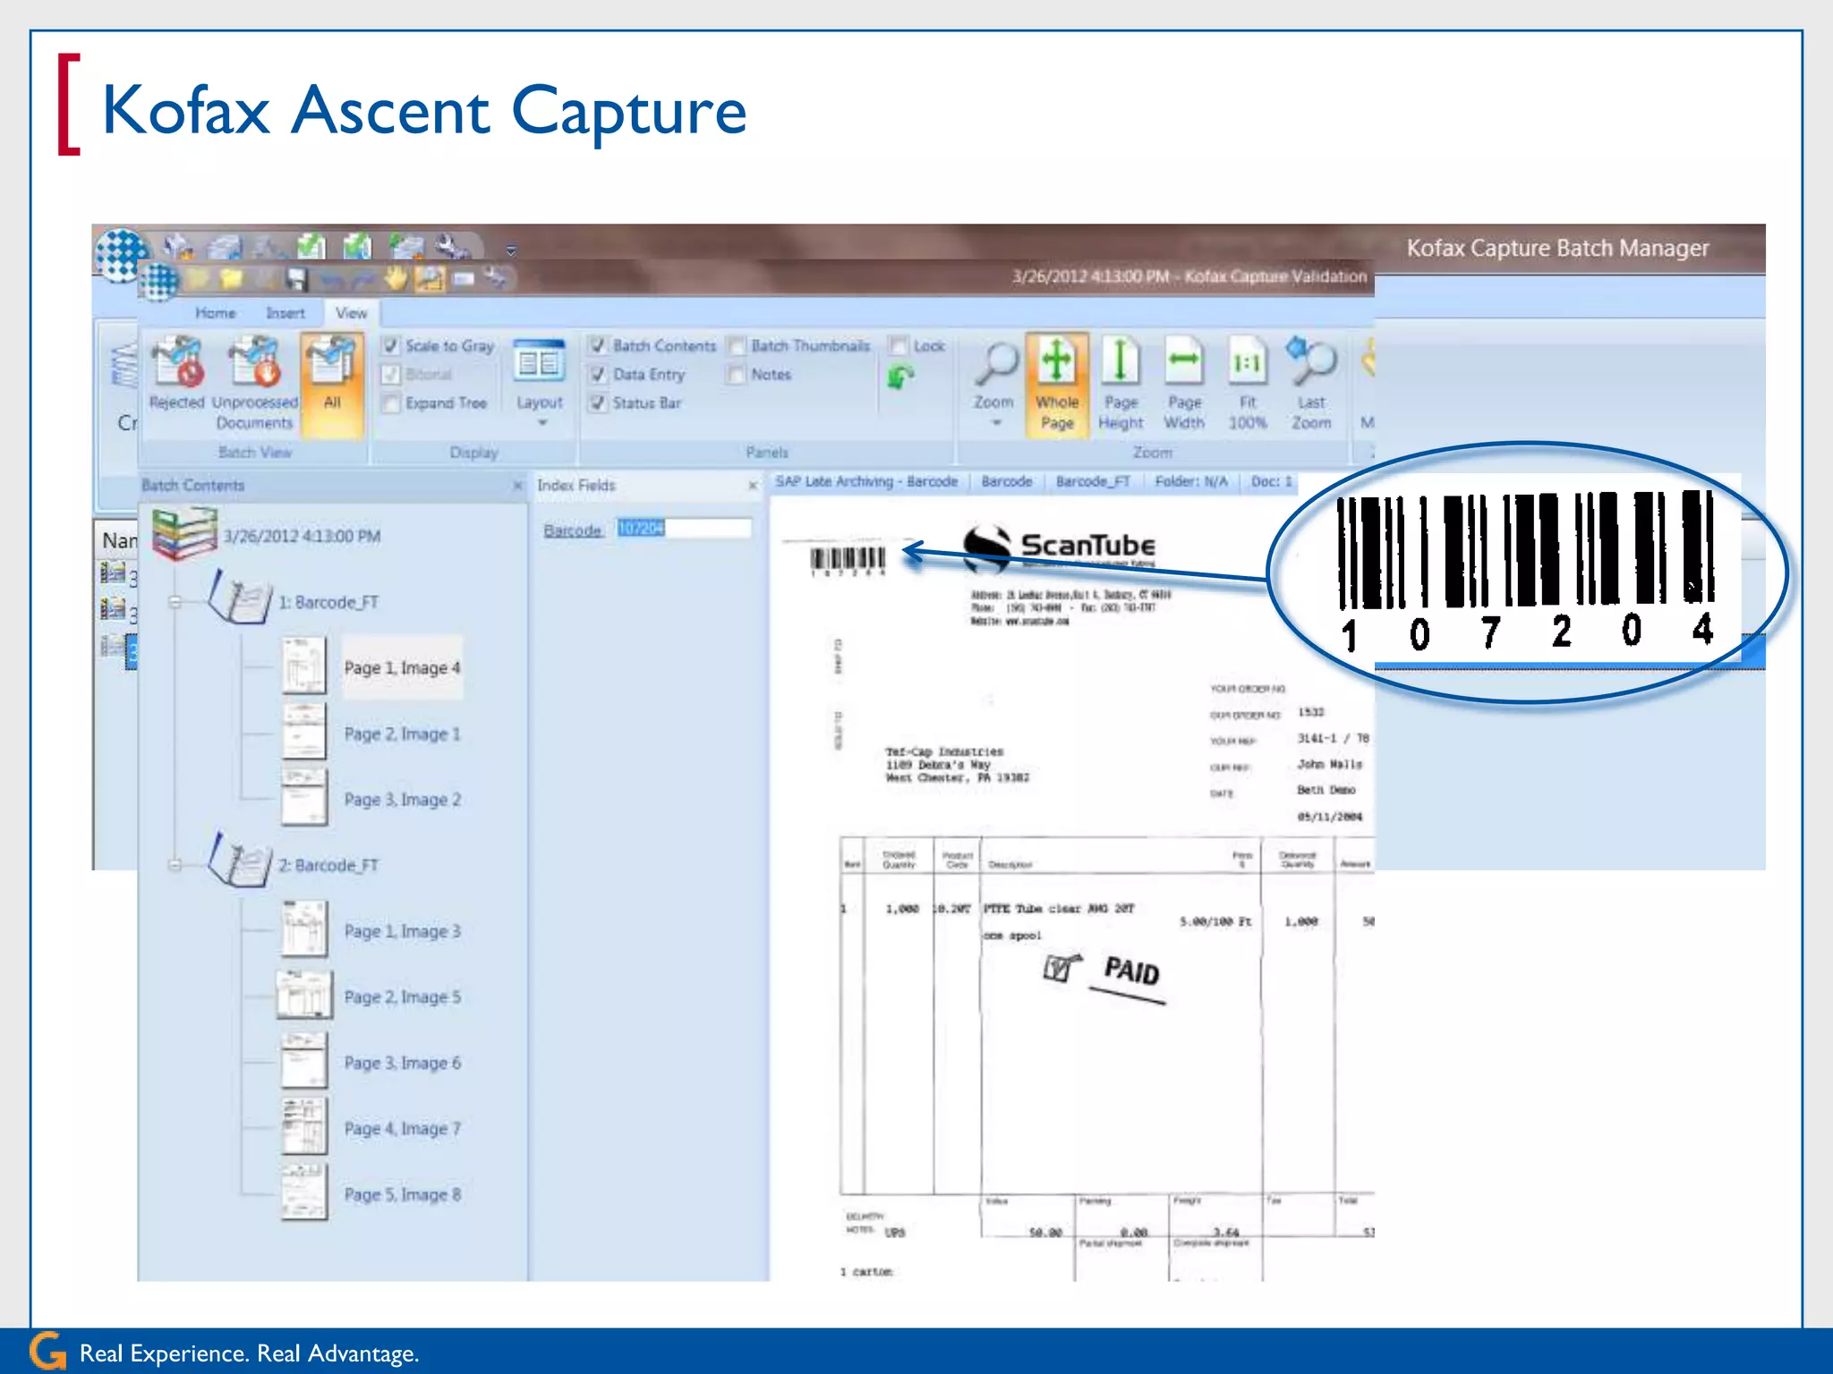
Task: Toggle Scale to Gray checkbox
Action: coord(391,345)
